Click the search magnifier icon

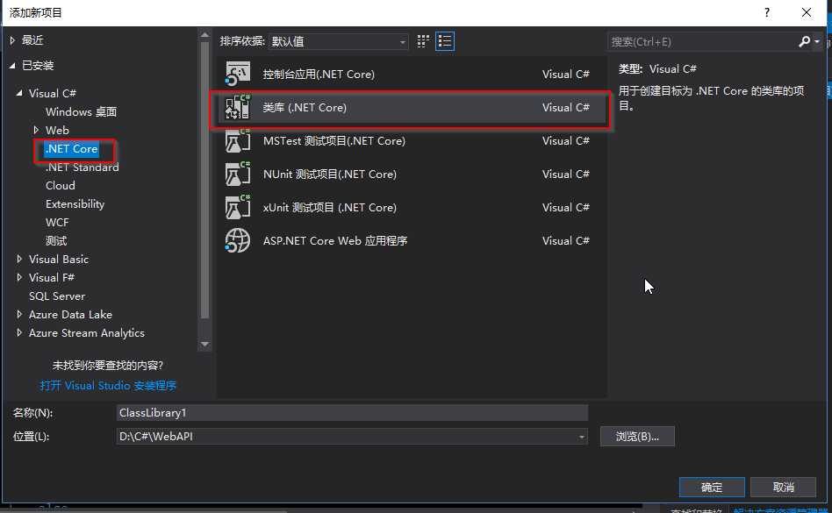805,41
